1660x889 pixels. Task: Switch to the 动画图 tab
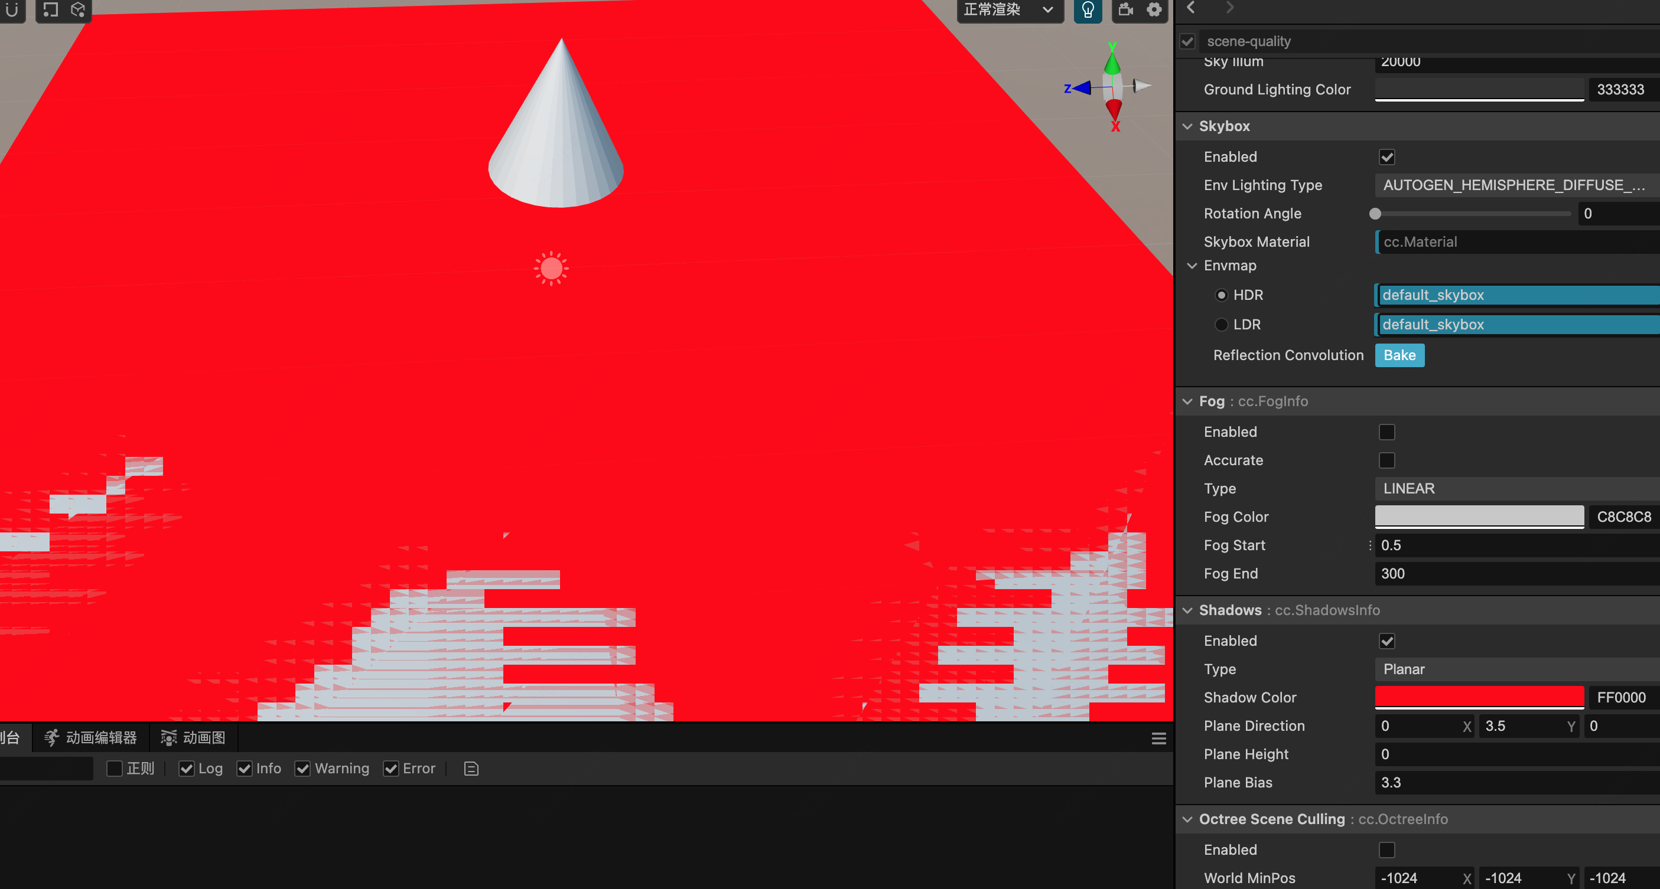pyautogui.click(x=193, y=738)
